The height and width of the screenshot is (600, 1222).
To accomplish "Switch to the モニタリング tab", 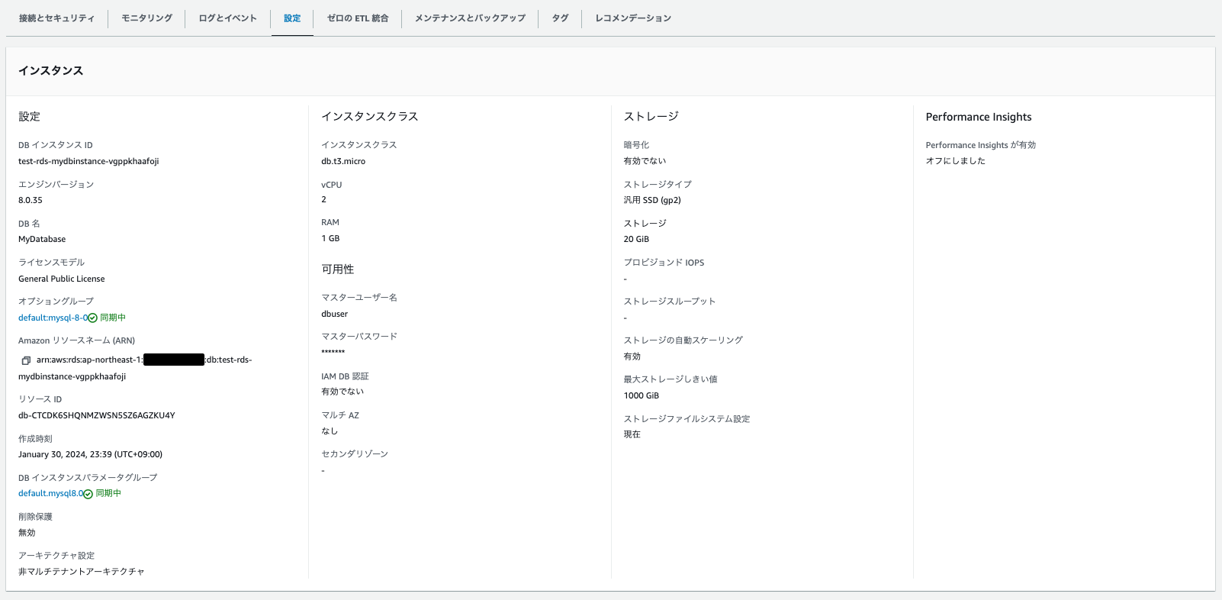I will (x=146, y=18).
